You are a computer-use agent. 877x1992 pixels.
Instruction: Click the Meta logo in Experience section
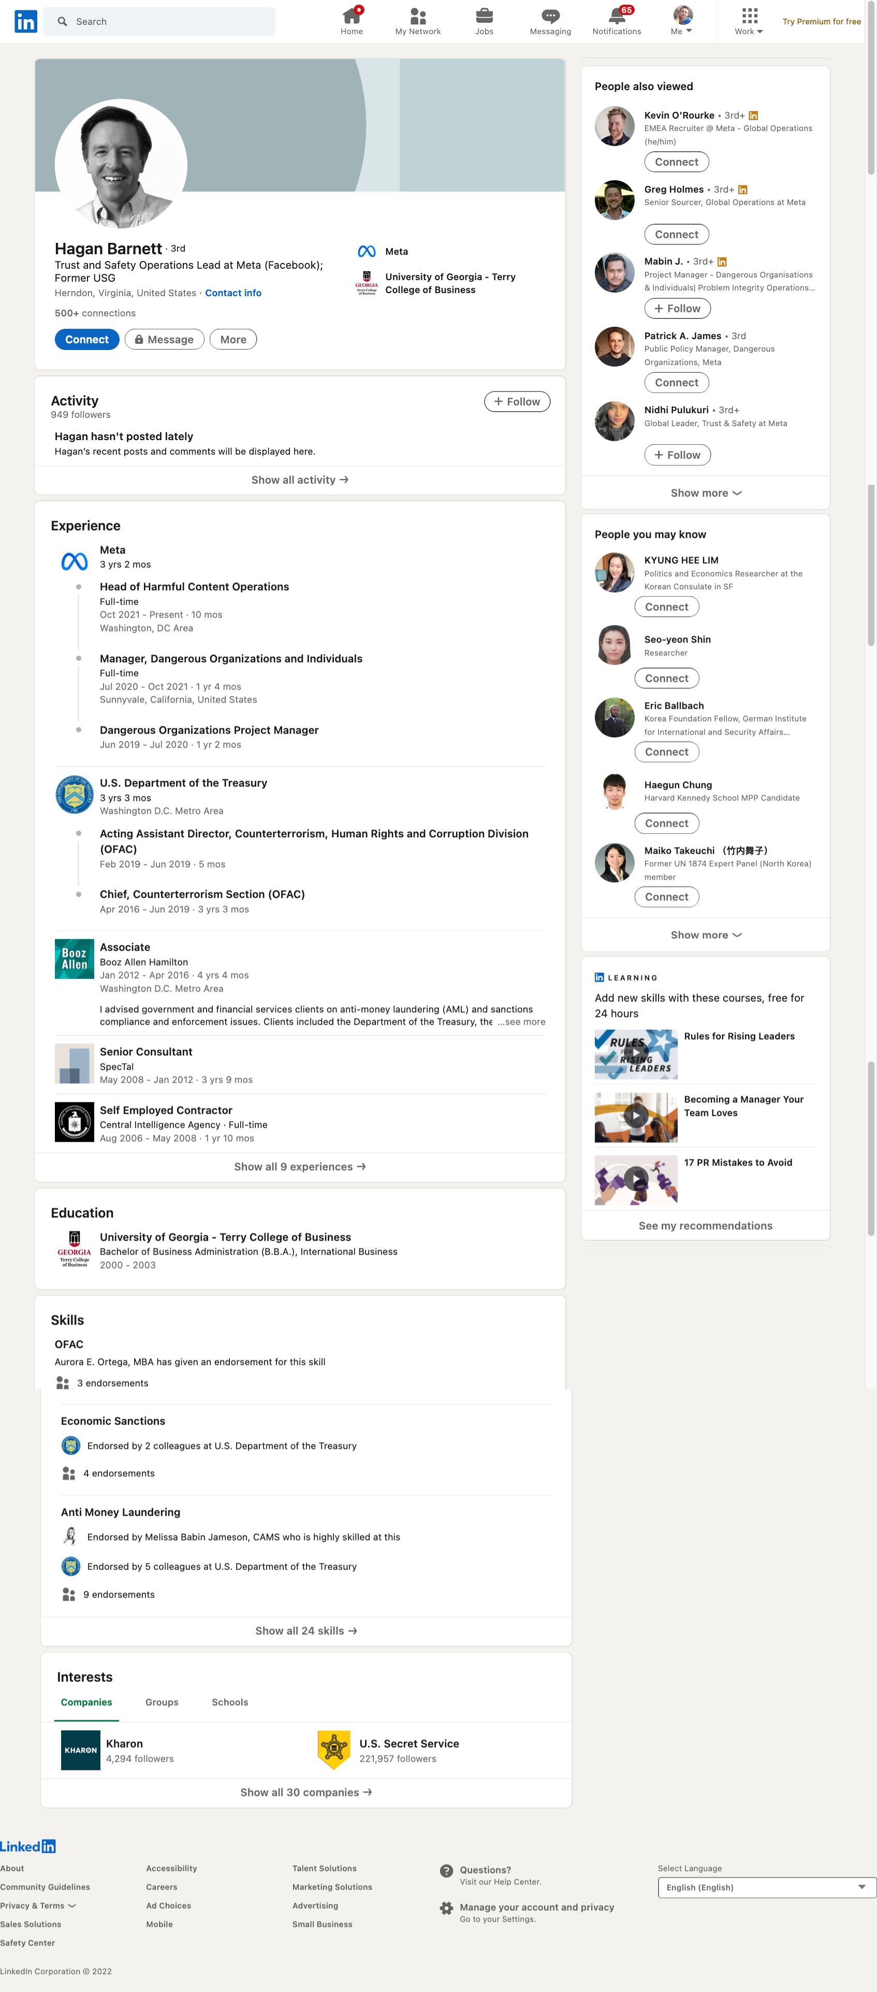[74, 561]
